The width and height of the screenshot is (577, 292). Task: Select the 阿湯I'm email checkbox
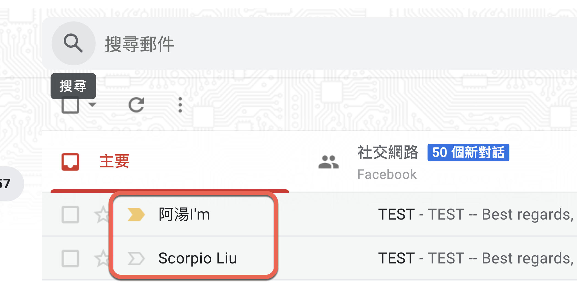click(70, 215)
